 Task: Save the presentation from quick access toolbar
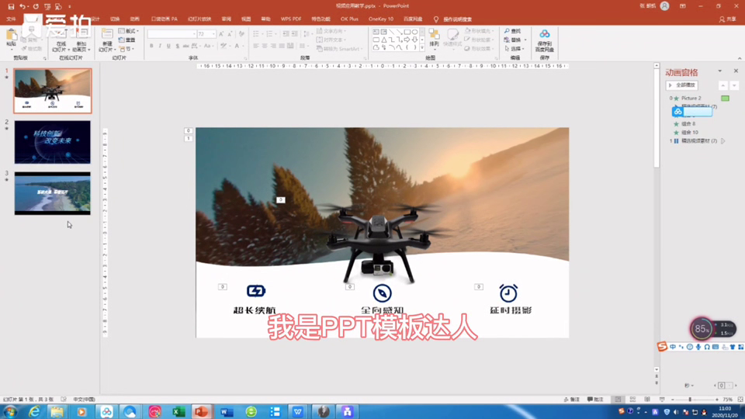[x=11, y=6]
